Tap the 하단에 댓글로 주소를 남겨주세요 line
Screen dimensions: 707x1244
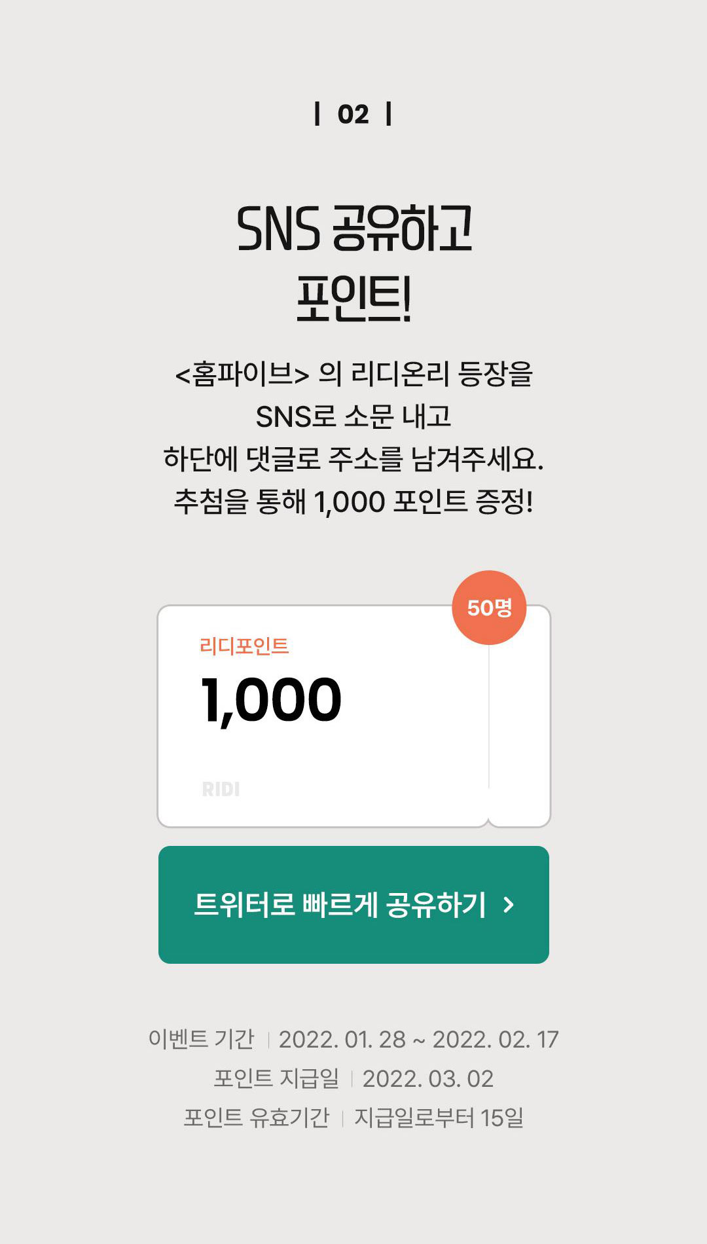click(353, 459)
